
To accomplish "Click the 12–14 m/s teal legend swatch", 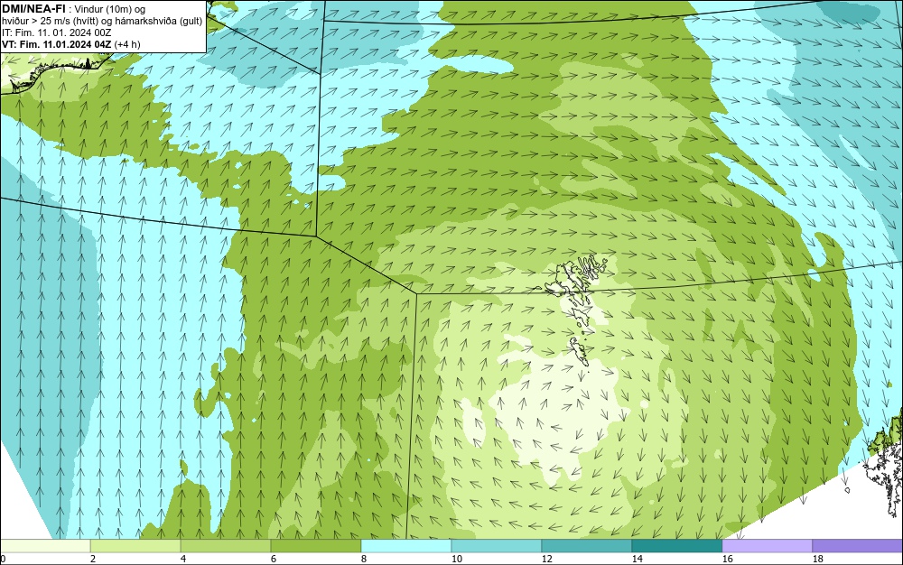I will coord(586,545).
